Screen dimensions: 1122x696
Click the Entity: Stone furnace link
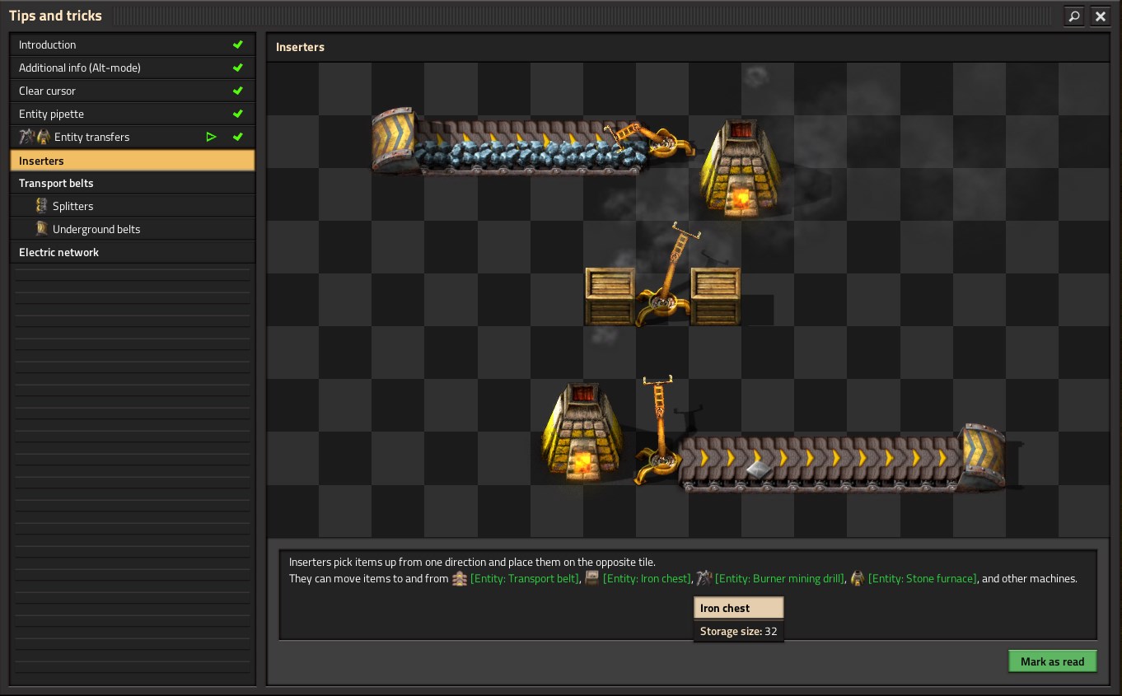pyautogui.click(x=923, y=578)
